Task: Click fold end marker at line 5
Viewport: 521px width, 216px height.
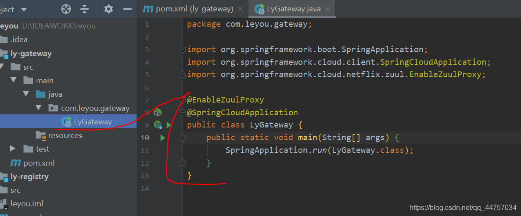Action: [x=182, y=74]
